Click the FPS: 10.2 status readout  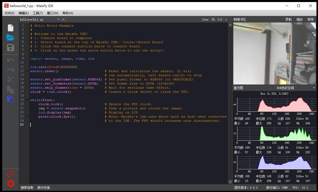[300, 188]
